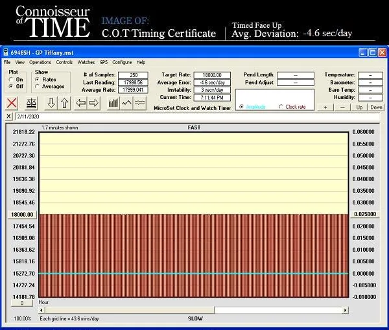Open the Help menu

click(141, 62)
